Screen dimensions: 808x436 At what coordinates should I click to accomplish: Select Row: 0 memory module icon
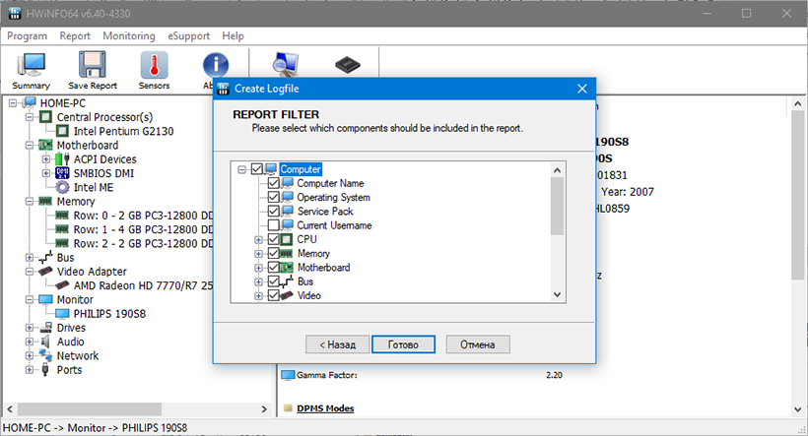click(62, 216)
